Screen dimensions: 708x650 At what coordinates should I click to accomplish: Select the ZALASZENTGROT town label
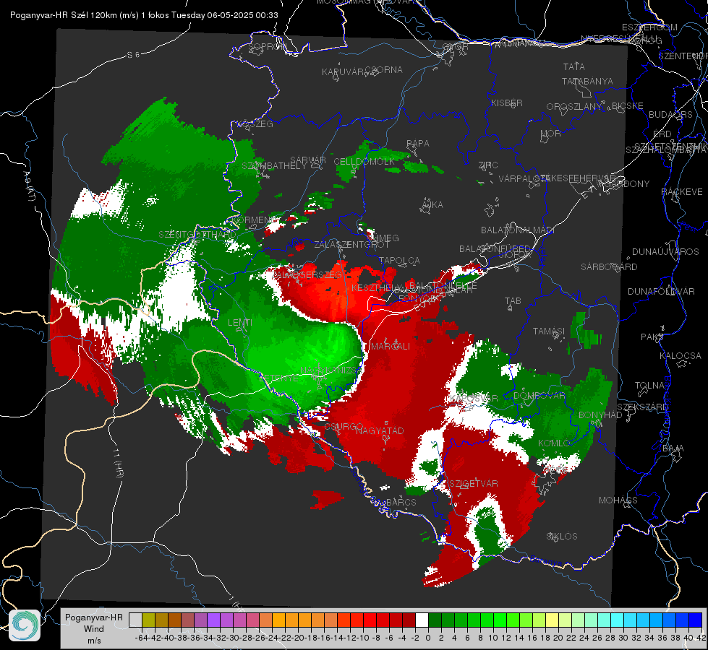click(351, 245)
